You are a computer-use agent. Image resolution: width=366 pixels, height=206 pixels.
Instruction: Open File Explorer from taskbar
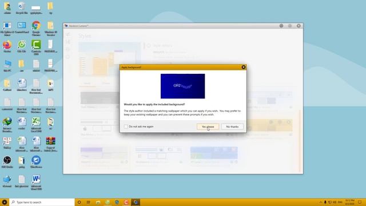[98, 202]
